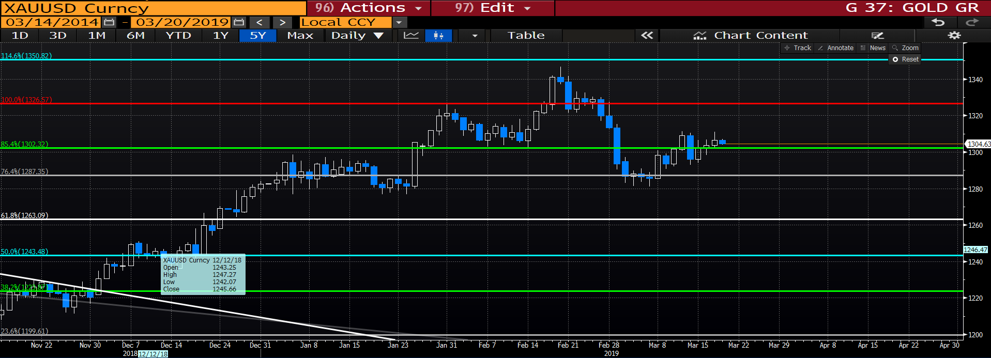Click the Local CCY currency field
Image resolution: width=991 pixels, height=358 pixels.
[345, 22]
